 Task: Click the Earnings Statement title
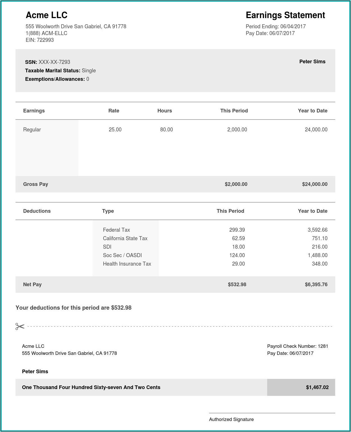tap(285, 15)
